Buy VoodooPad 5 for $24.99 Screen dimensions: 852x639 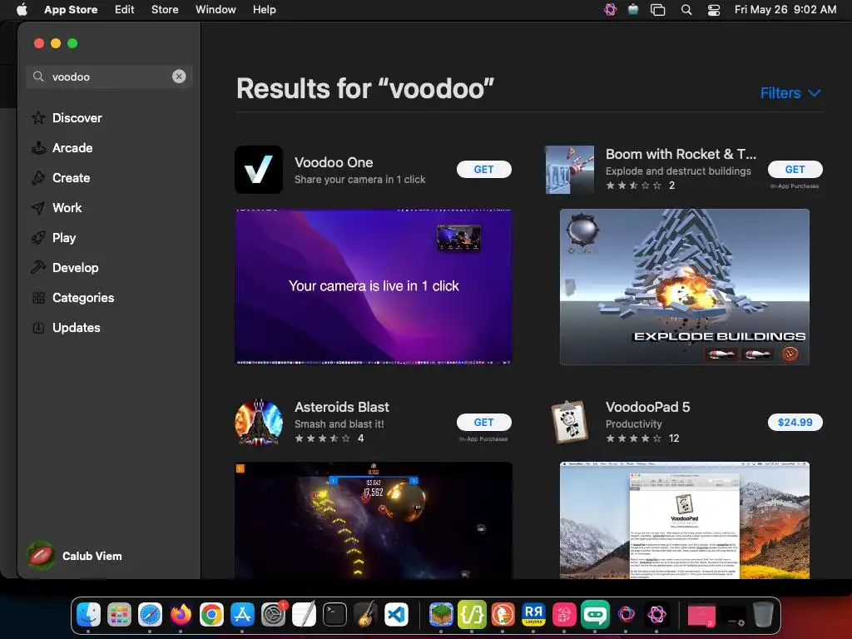pos(795,422)
